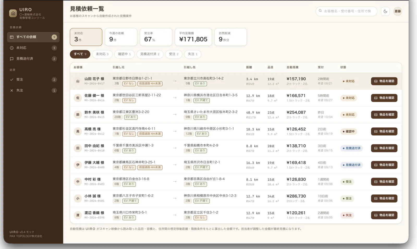Click the 訪問削減 stat card
This screenshot has width=417, height=249.
(x=231, y=37)
